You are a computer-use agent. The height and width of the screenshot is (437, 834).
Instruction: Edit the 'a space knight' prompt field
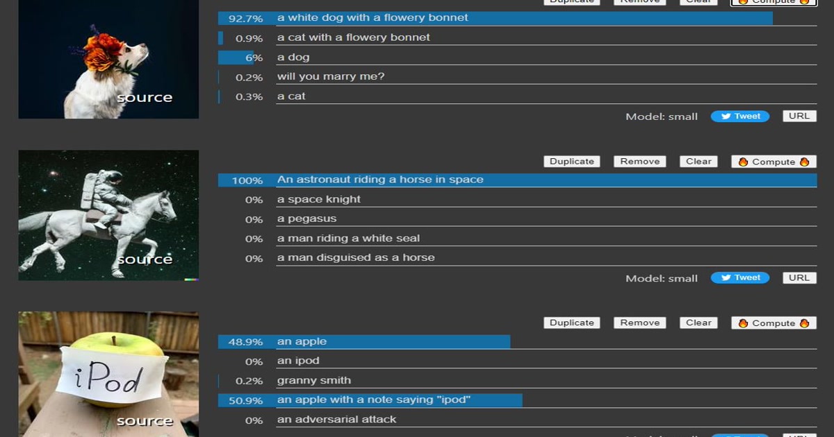(x=546, y=200)
